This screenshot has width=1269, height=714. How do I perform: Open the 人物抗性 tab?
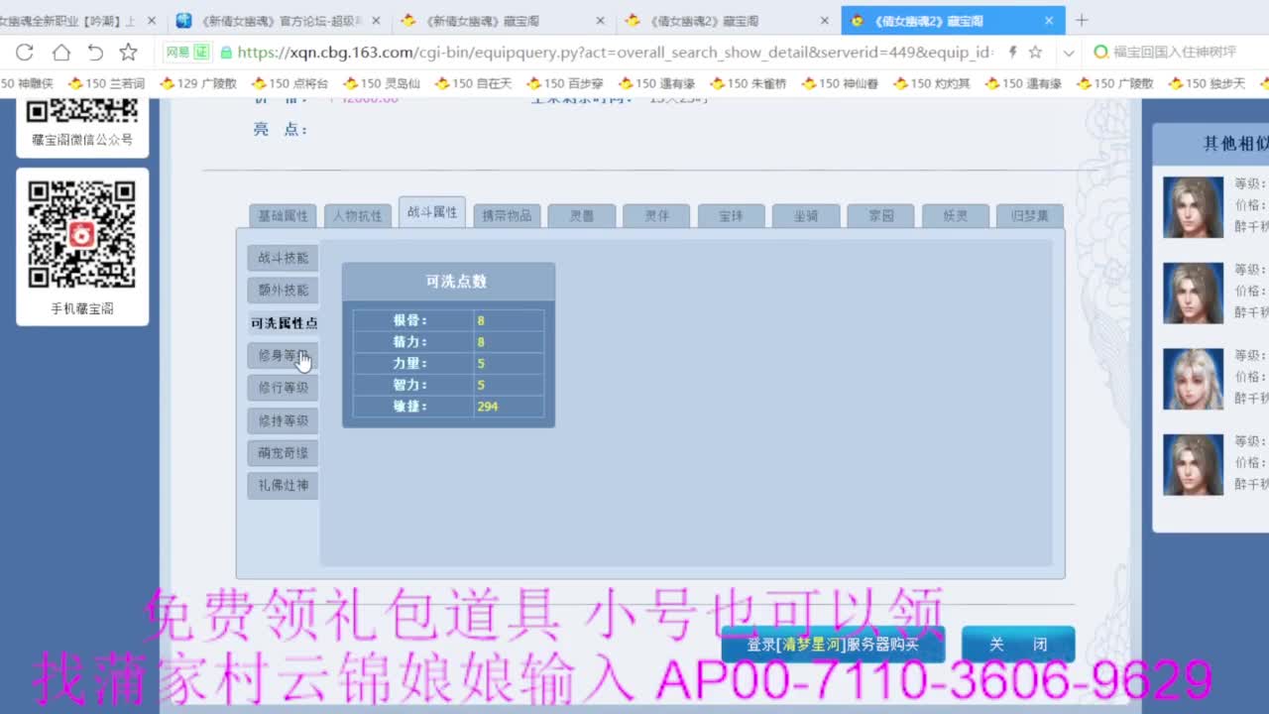point(358,216)
